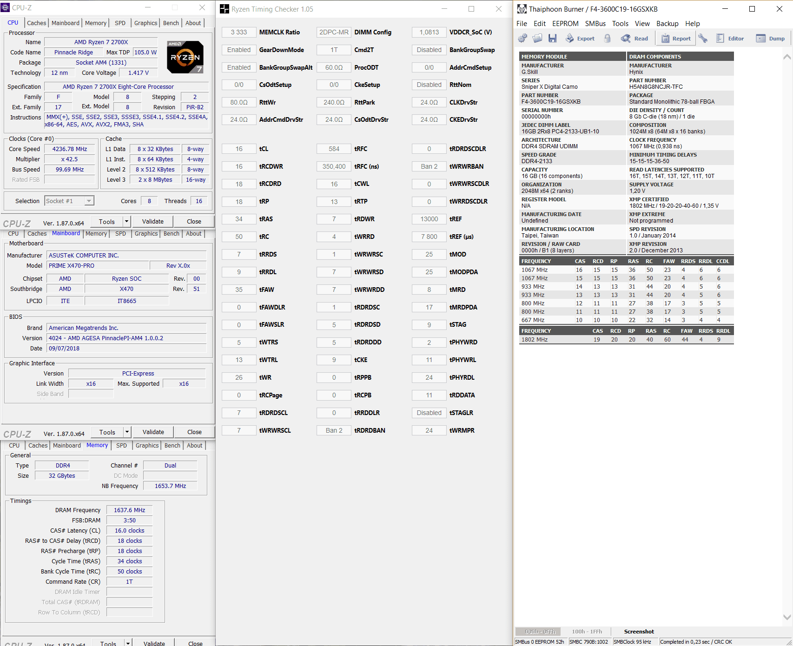Screen dimensions: 793x646
Task: Click the 000h - 0FFh tab in Thaiphoon Burner
Action: click(x=538, y=632)
